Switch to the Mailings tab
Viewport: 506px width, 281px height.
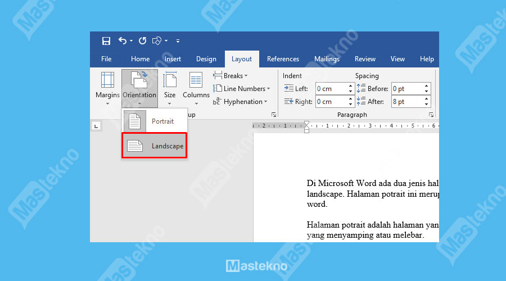coord(327,59)
